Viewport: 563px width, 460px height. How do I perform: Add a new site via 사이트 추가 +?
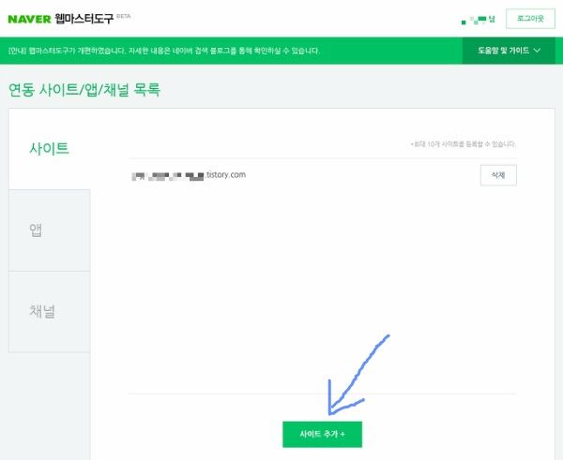(x=323, y=434)
